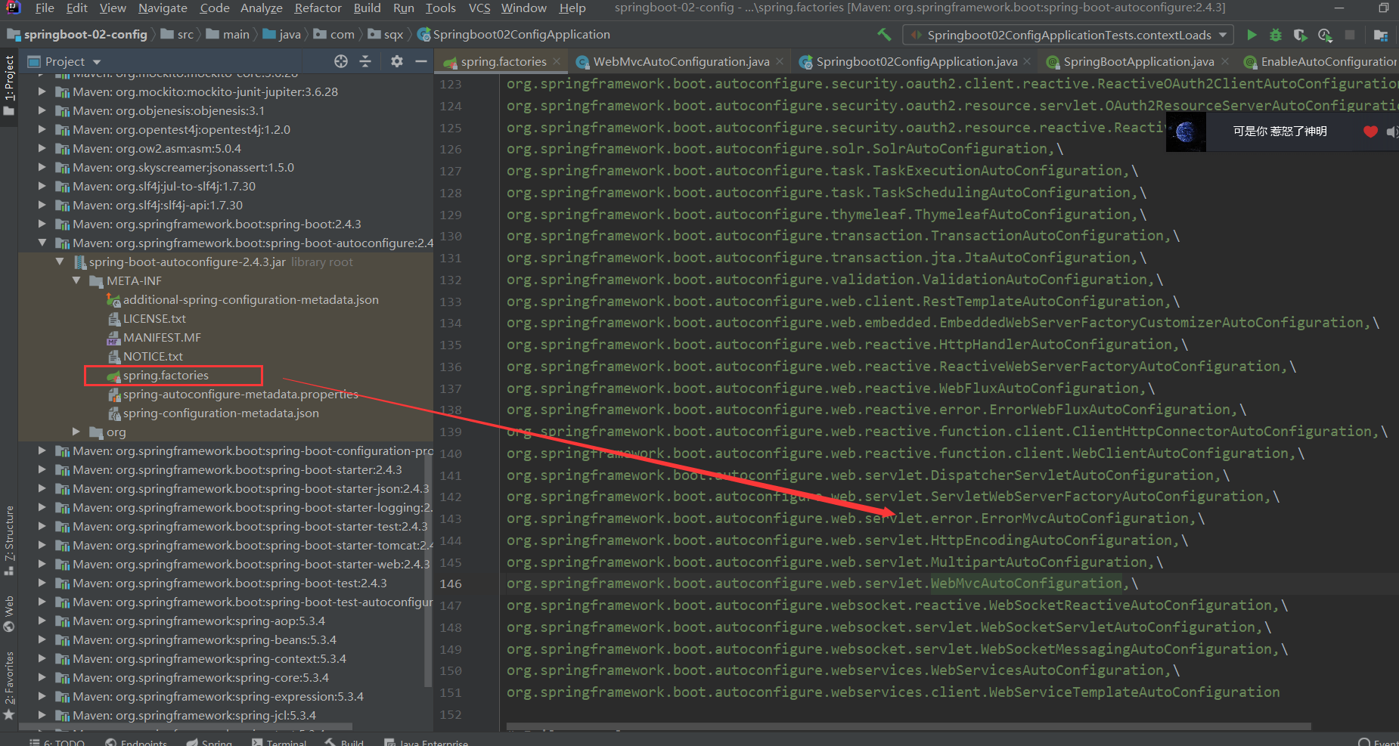The width and height of the screenshot is (1399, 746).
Task: Select NOTICE.txt file
Action: coord(153,356)
